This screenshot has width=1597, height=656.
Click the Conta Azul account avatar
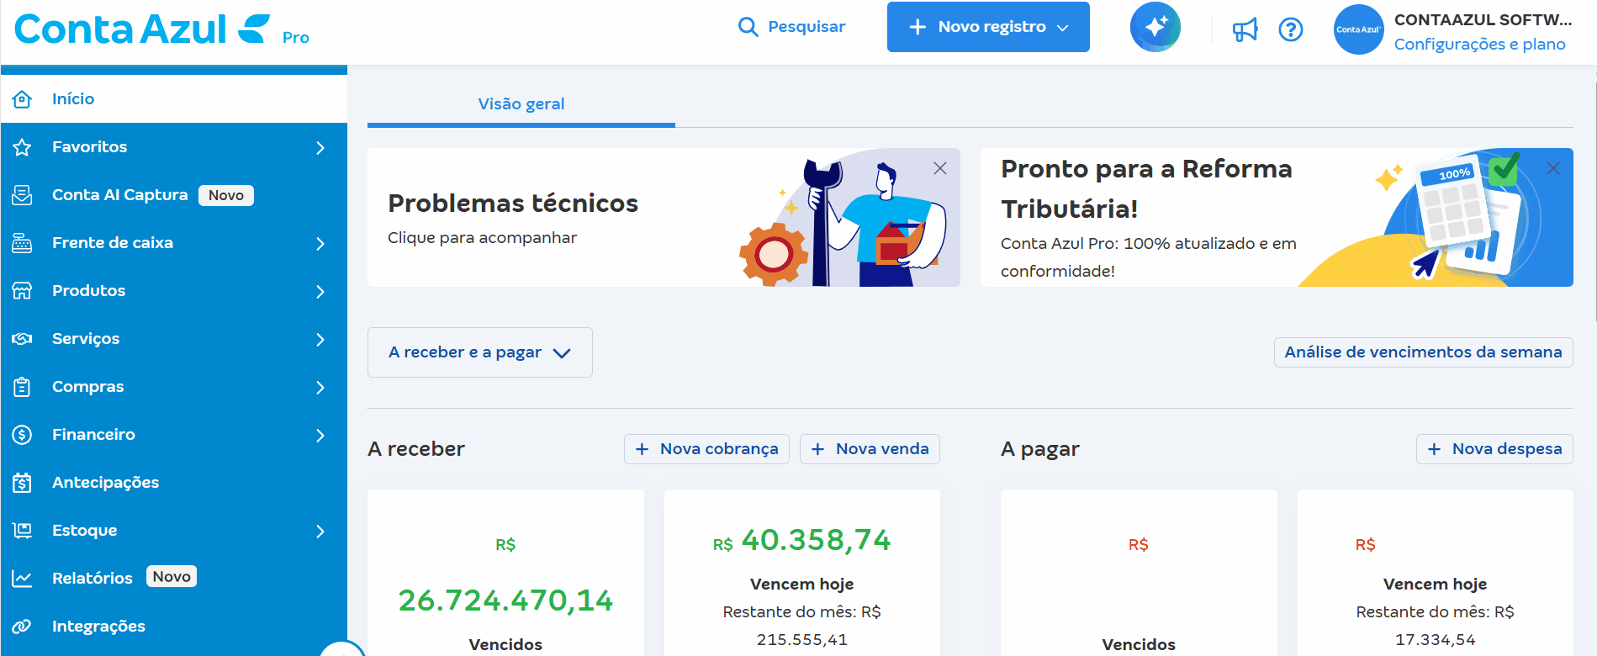[x=1358, y=29]
